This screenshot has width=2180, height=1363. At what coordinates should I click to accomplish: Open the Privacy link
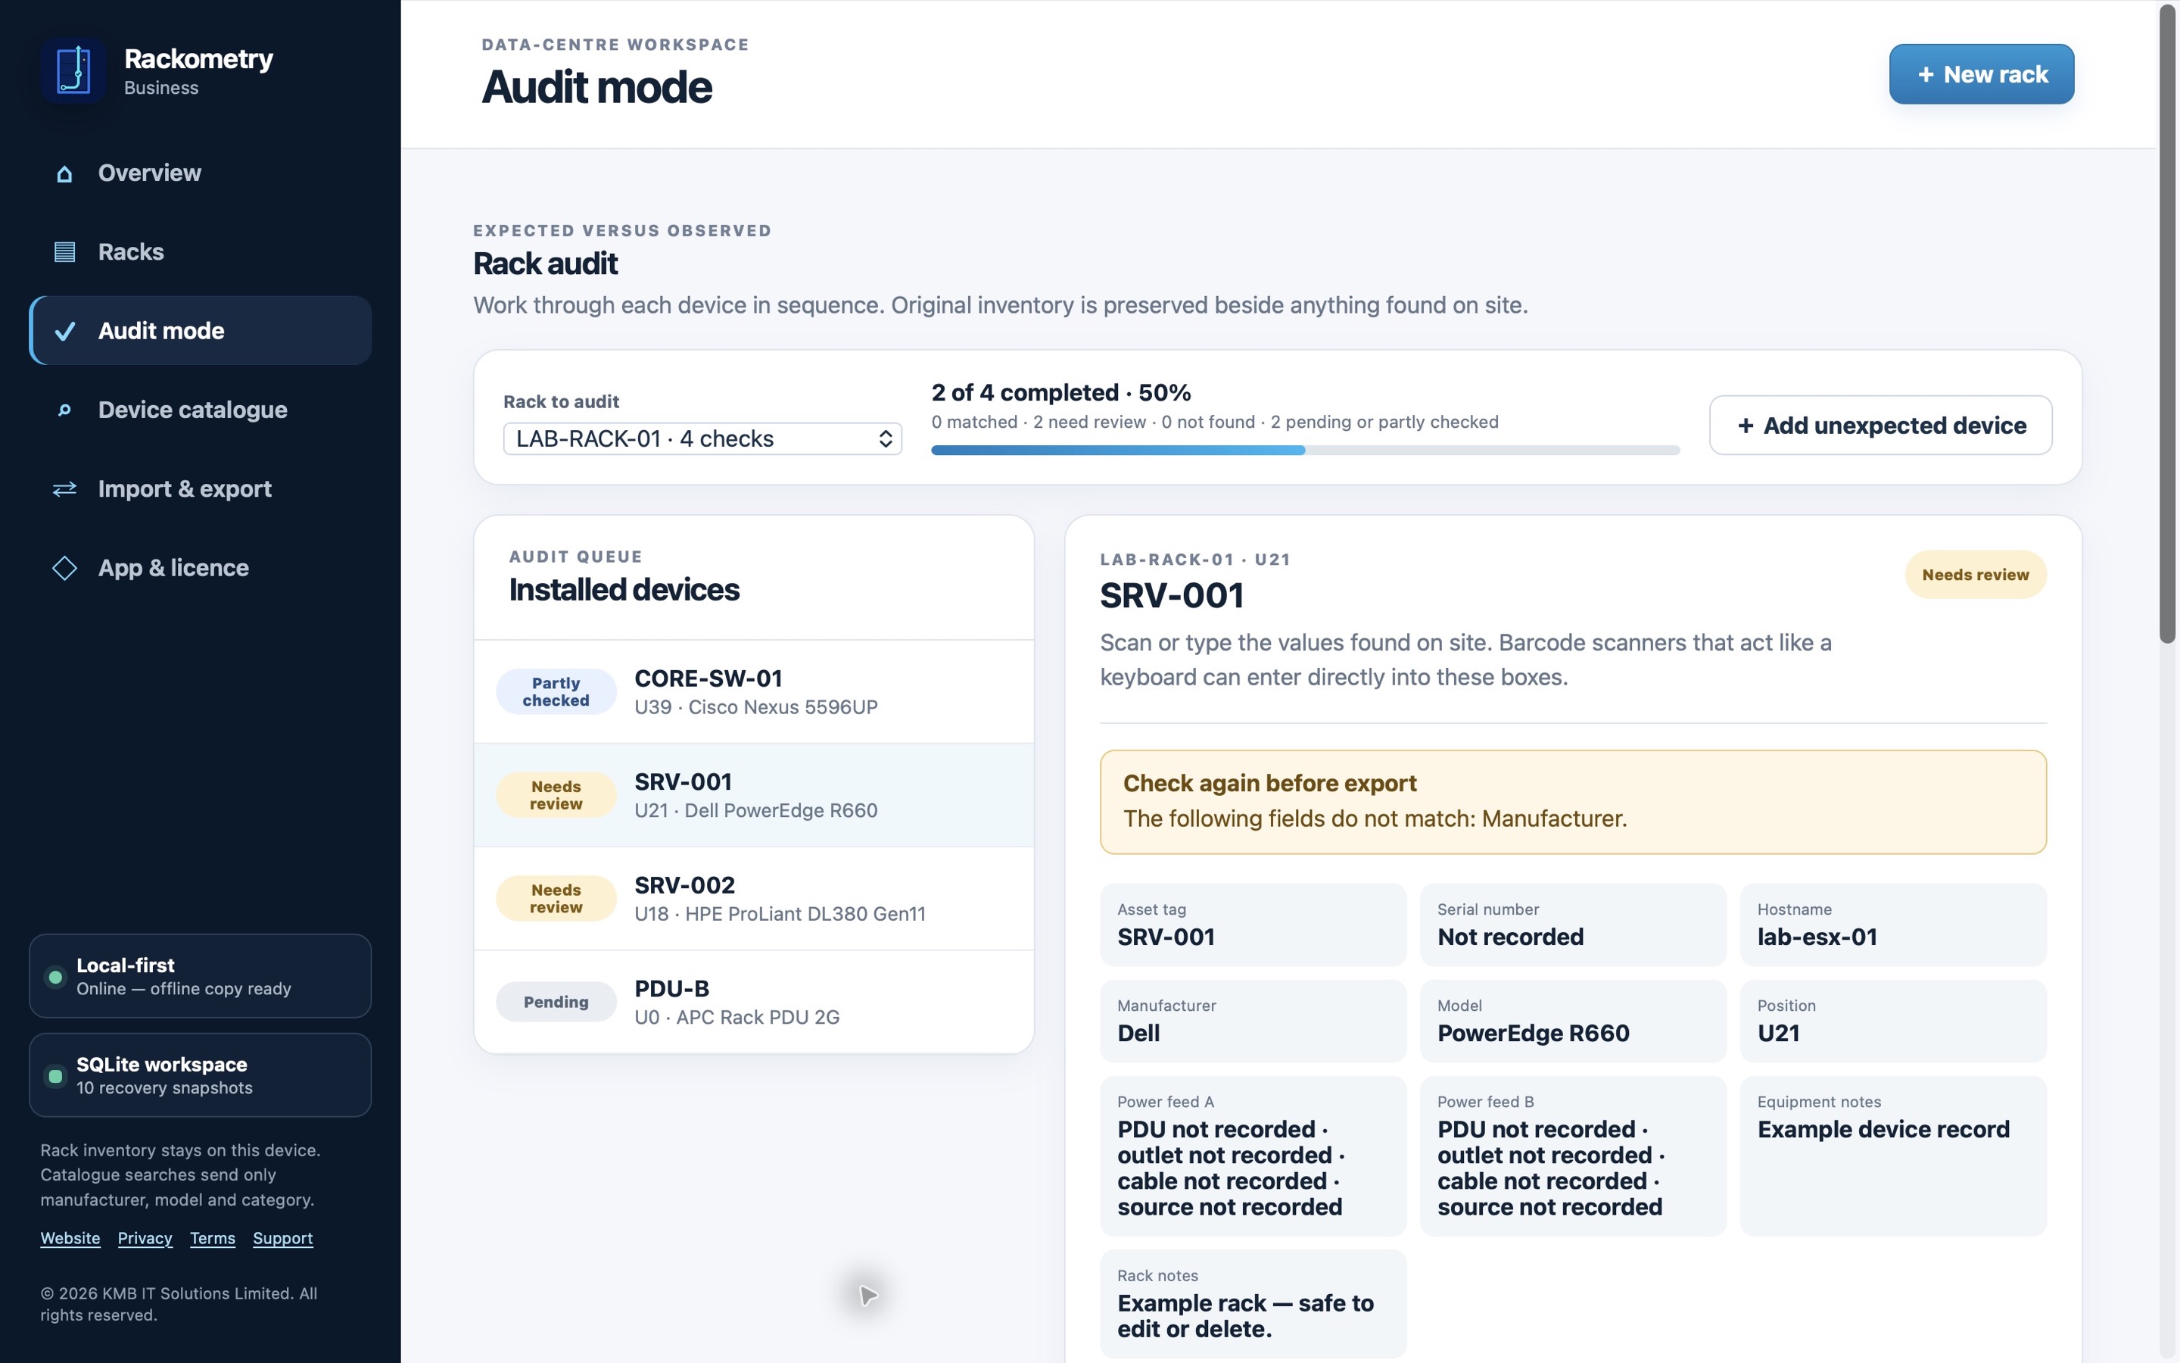(x=144, y=1238)
